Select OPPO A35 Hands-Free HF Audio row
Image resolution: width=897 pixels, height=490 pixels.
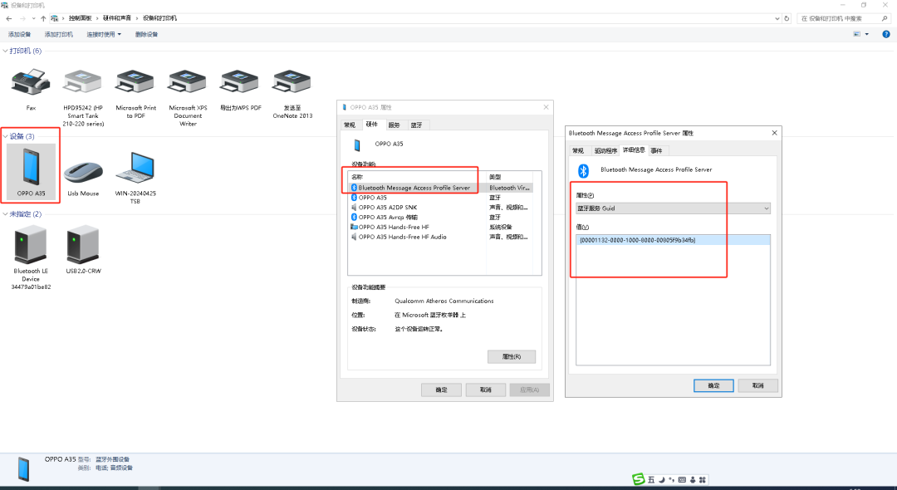(402, 237)
